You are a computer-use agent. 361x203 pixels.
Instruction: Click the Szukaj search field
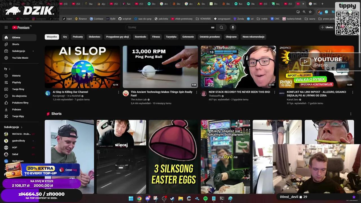(x=171, y=27)
